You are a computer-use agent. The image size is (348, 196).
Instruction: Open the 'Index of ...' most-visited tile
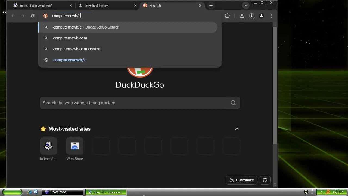click(48, 149)
